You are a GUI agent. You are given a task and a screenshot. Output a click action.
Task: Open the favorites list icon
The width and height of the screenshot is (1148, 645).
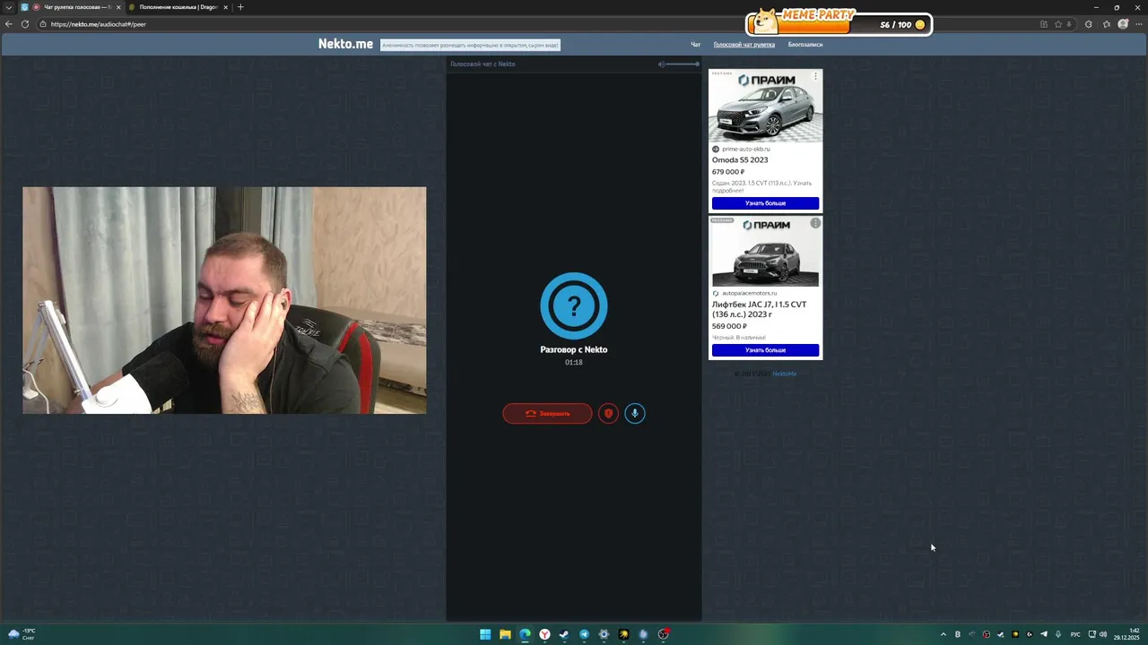pyautogui.click(x=1107, y=24)
